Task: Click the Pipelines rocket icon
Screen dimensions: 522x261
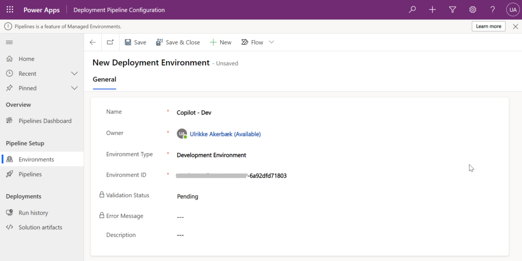Action: tap(9, 174)
